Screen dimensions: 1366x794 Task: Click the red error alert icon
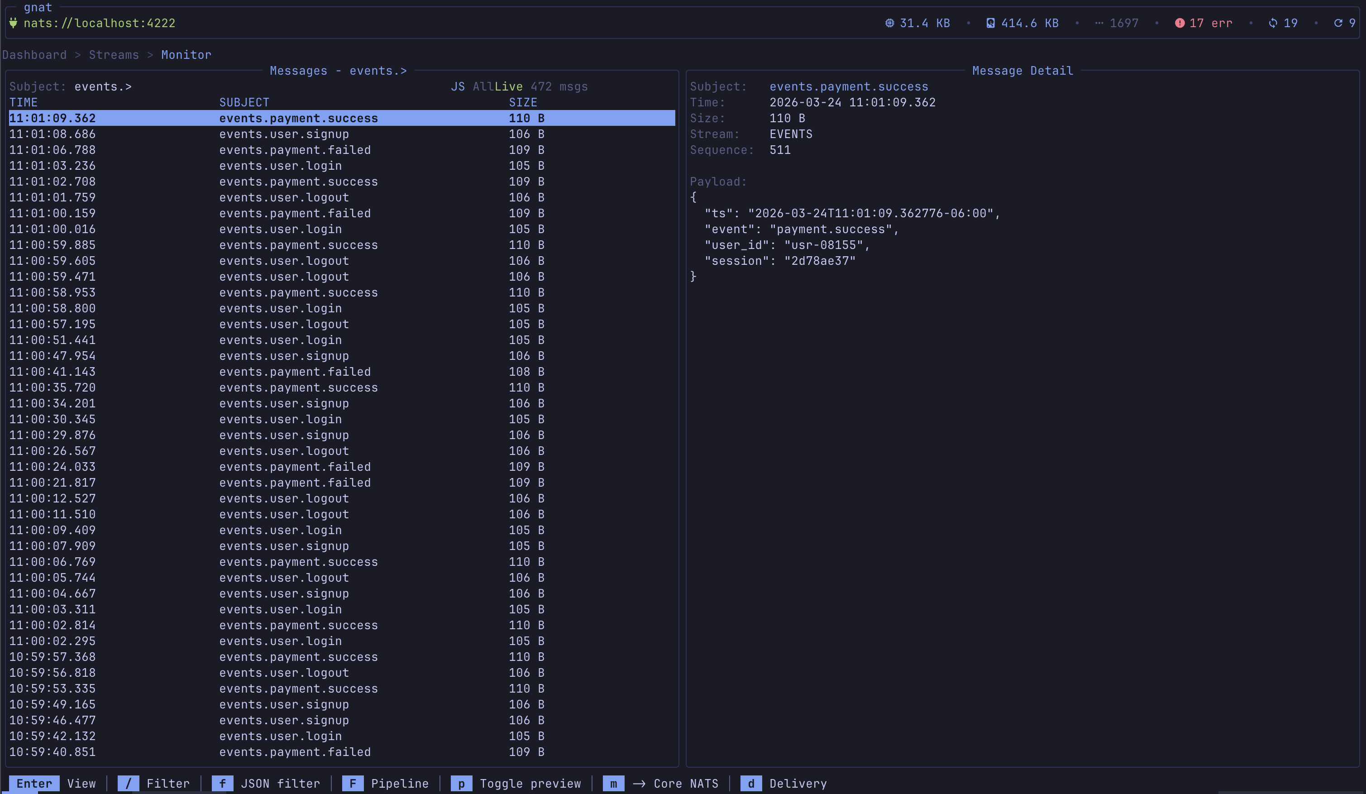[1179, 23]
